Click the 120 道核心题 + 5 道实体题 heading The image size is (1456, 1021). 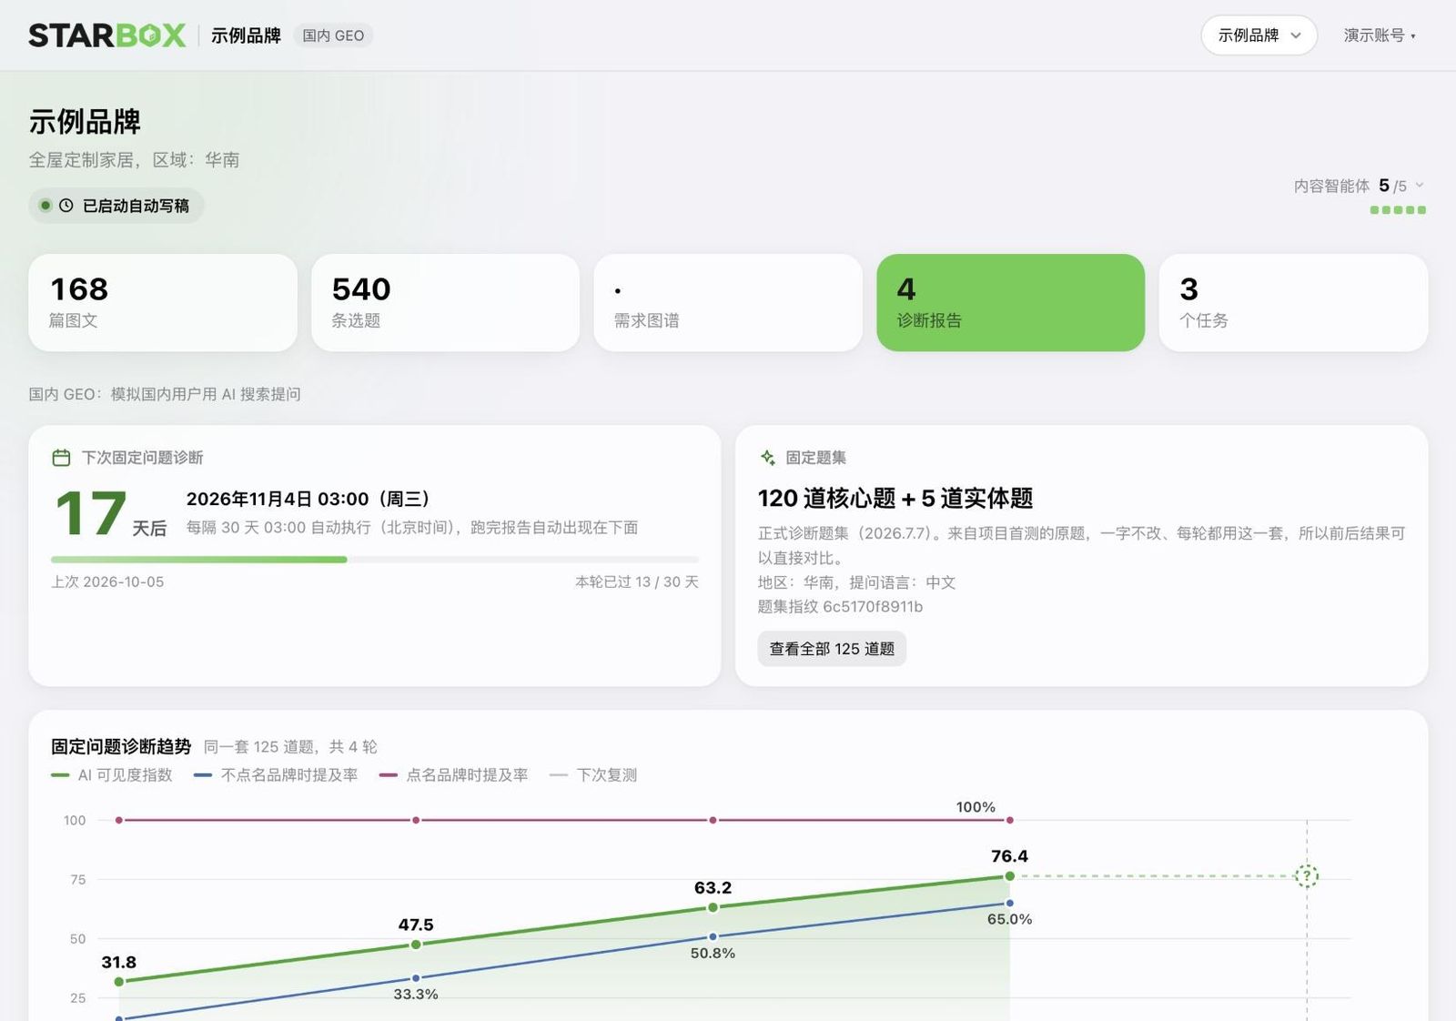[895, 499]
